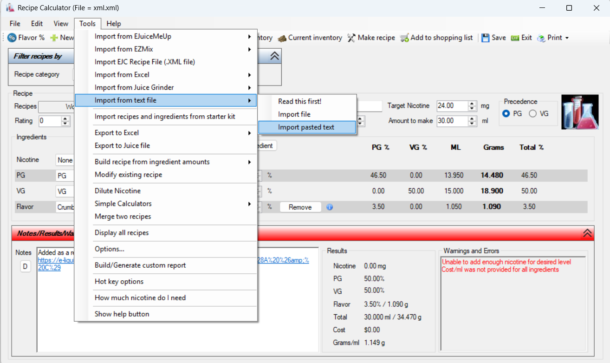Screen dimensions: 610x363
Task: Select the PG precedence radio button
Action: (x=506, y=113)
